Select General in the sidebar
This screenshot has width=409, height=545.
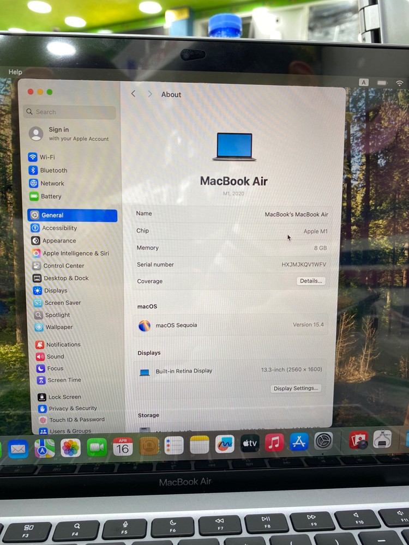(73, 215)
